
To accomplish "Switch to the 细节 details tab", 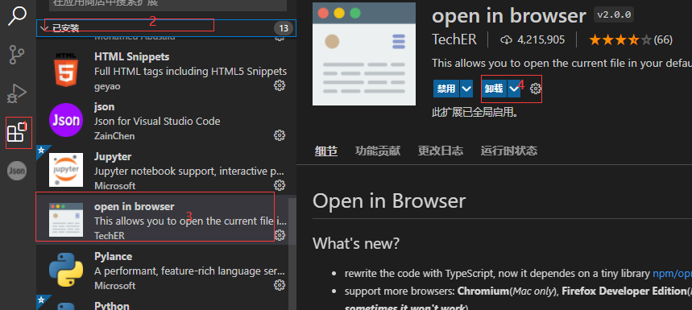I will coord(326,151).
